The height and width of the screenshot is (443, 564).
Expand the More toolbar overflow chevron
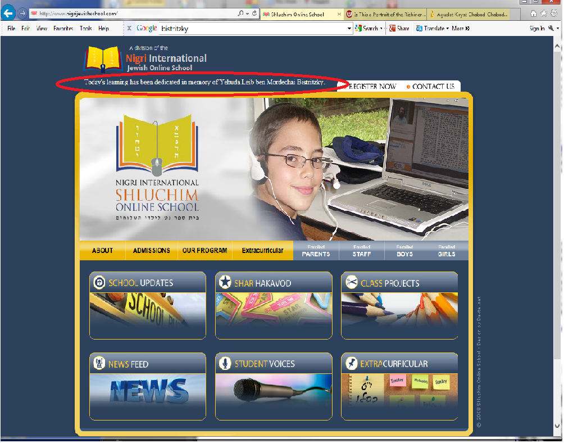click(467, 29)
